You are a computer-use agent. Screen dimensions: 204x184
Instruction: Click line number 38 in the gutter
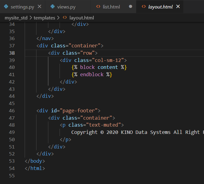(x=12, y=53)
